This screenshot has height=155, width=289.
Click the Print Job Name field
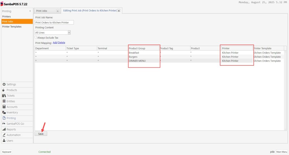[54, 23]
